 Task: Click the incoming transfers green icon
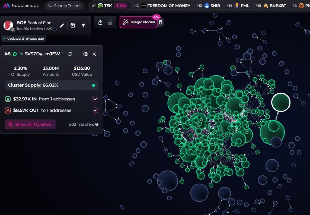click(x=8, y=99)
